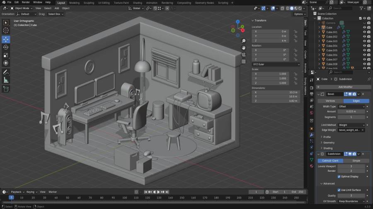This screenshot has height=209, width=373.
Task: Toggle camera view with the camera gizmo icon
Action: tap(244, 55)
